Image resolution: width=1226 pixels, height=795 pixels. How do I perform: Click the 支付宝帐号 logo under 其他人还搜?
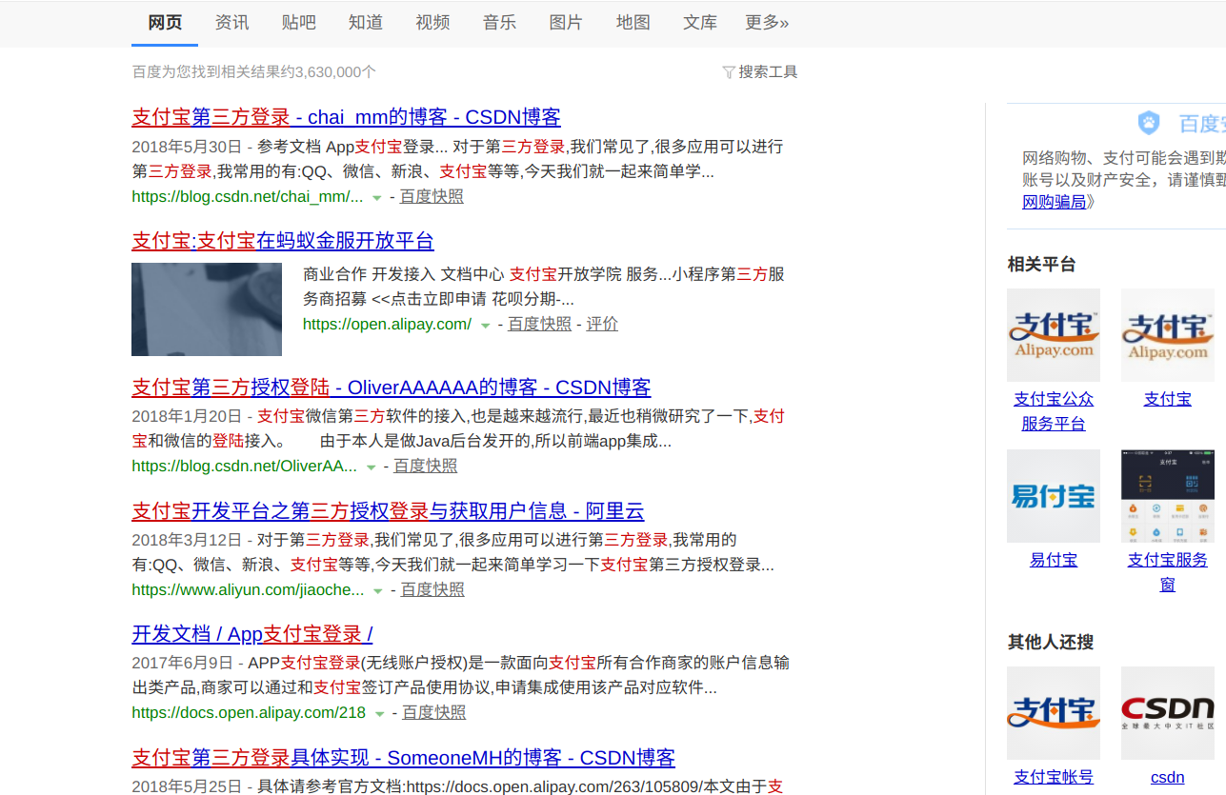[x=1053, y=712]
